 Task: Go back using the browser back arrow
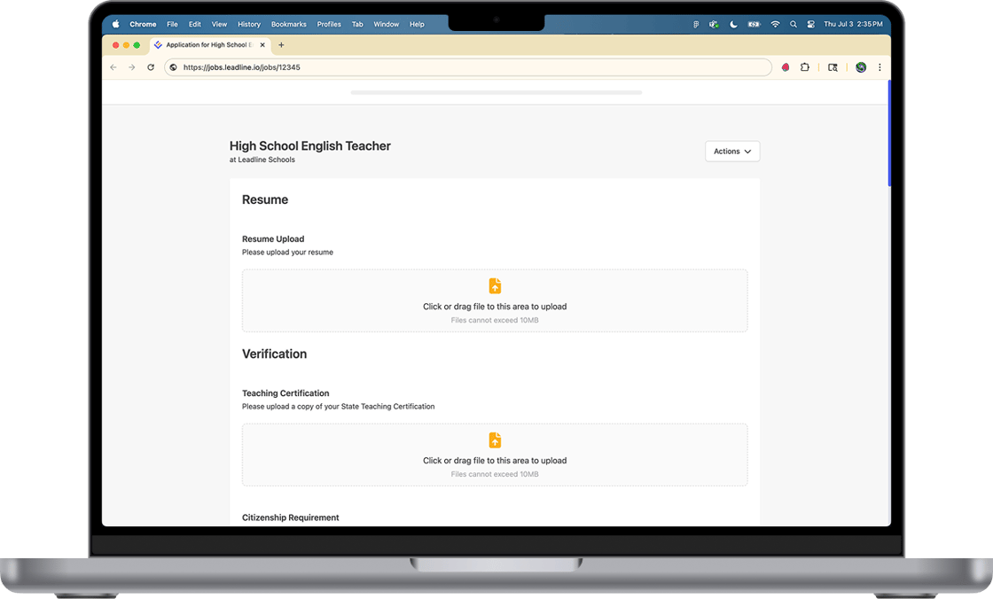tap(113, 67)
